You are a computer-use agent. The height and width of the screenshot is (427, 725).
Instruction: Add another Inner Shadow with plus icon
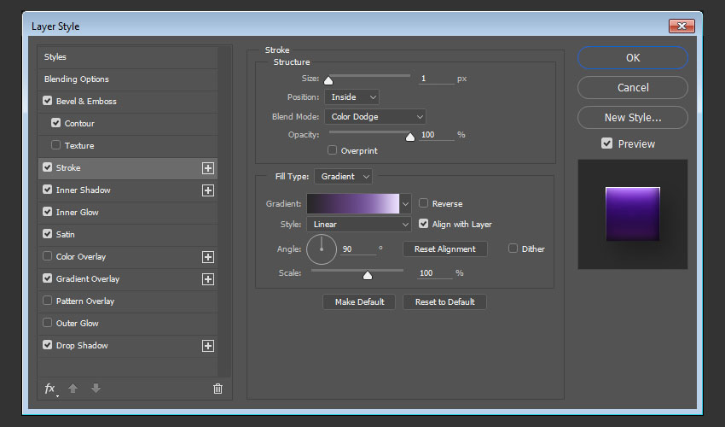click(207, 190)
